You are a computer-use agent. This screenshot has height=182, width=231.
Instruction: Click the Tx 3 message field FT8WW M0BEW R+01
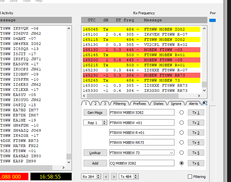click(x=142, y=132)
